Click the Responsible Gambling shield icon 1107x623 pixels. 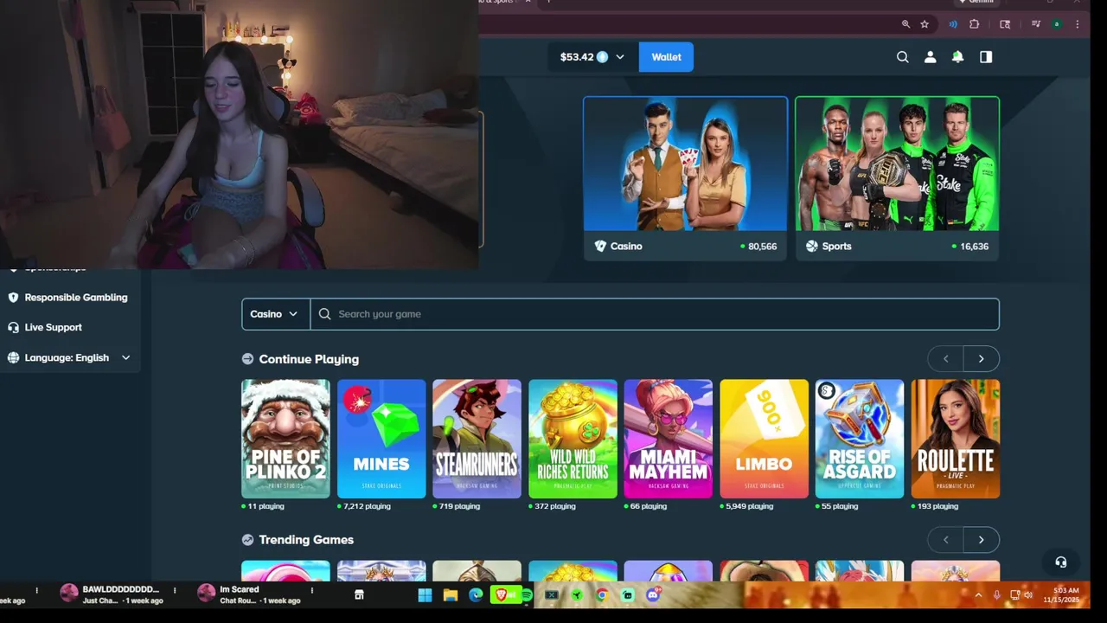[x=13, y=297]
